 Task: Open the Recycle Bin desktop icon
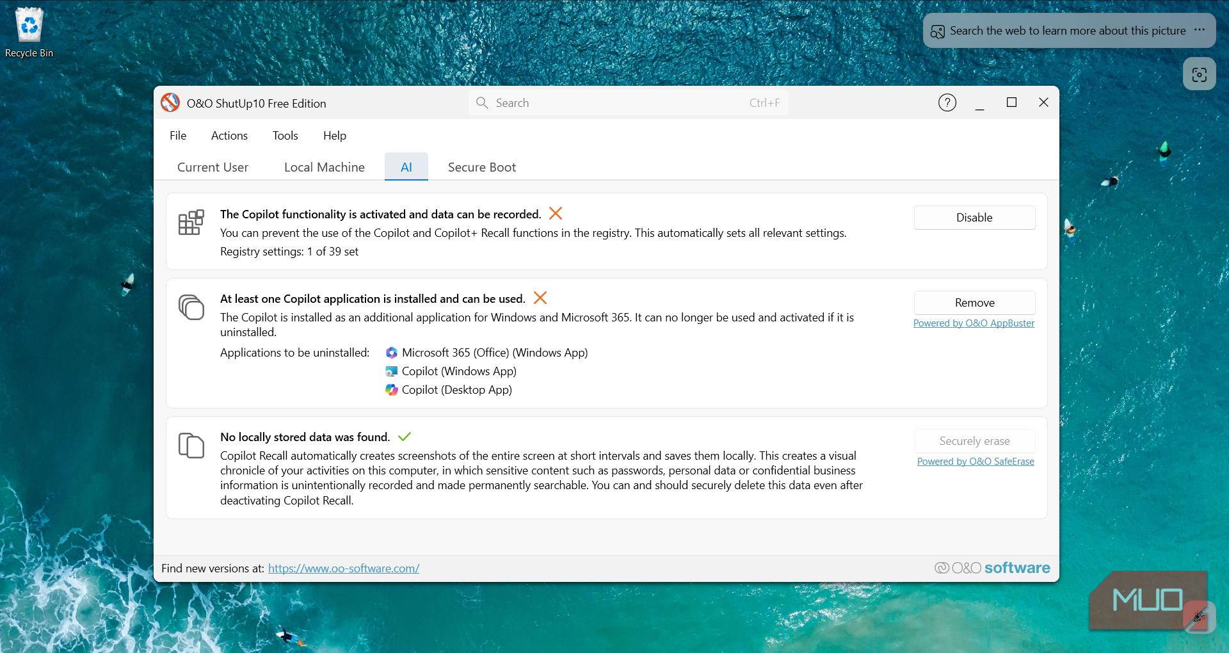(x=29, y=32)
